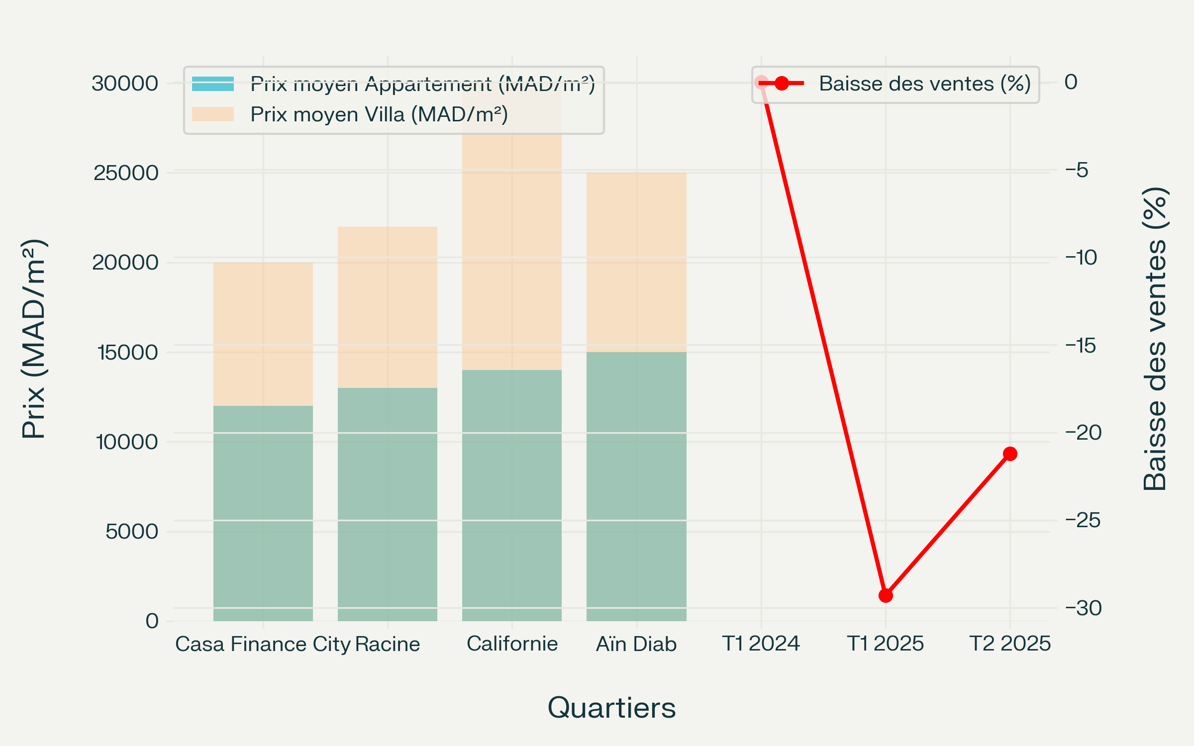Viewport: 1194px width, 746px height.
Task: Click the −30 tick on the right axis
Action: coord(1083,608)
